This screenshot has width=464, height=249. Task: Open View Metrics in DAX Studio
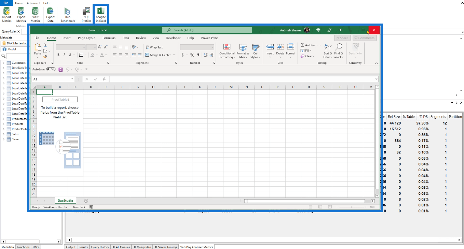pos(35,15)
